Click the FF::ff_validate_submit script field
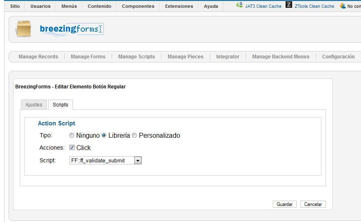The height and width of the screenshot is (222, 361). pyautogui.click(x=105, y=160)
